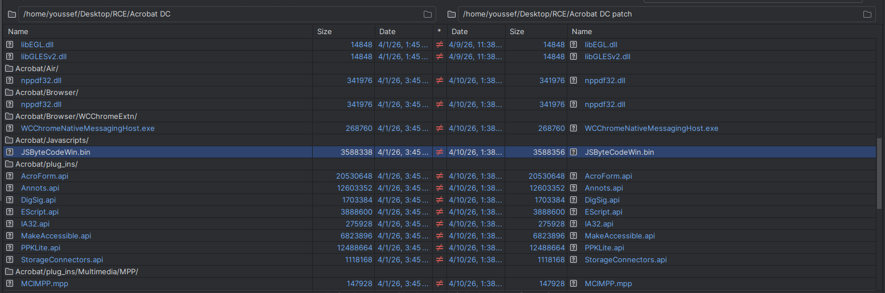
Task: Select MakeAccessible.api in the right pane
Action: [620, 236]
